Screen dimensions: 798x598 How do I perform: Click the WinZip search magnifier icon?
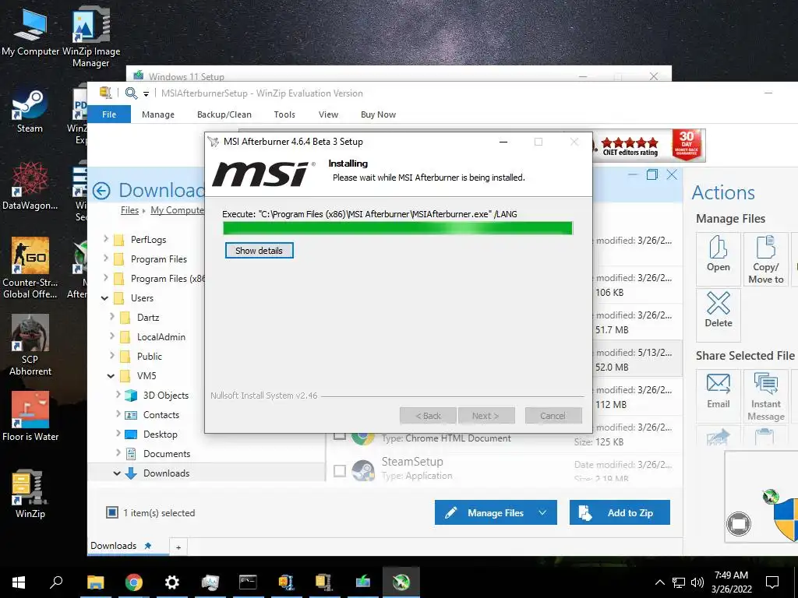click(x=131, y=93)
